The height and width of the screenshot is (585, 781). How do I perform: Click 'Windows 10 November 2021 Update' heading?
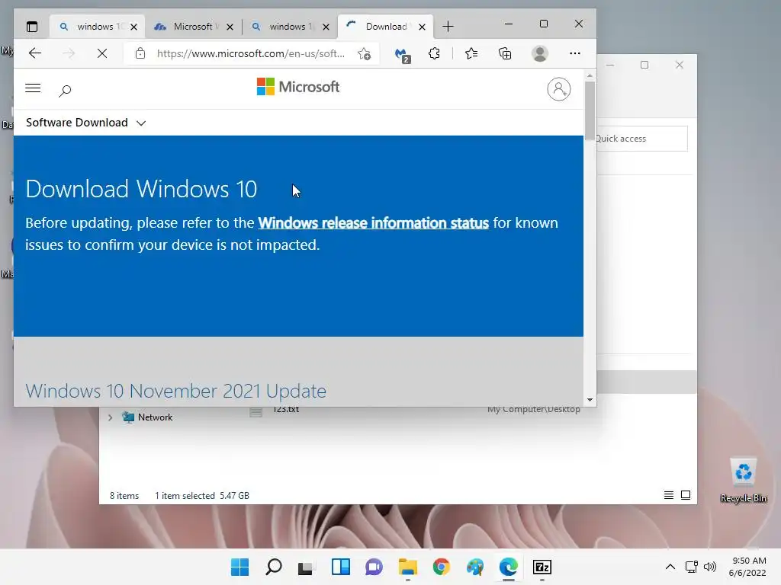coord(176,391)
